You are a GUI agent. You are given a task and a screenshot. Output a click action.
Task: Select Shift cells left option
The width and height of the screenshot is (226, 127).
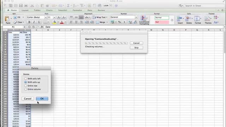[25, 79]
